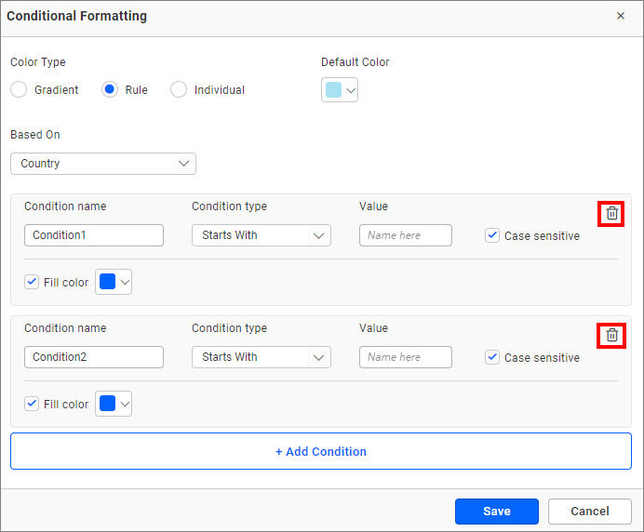
Task: Select the Rule color type
Action: [110, 90]
